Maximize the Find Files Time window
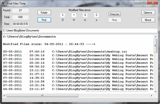Screen dimensions: 160x104 pyautogui.click(x=144, y=2)
